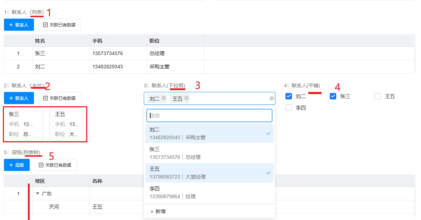Check the 王五 checkbox

pos(378,96)
